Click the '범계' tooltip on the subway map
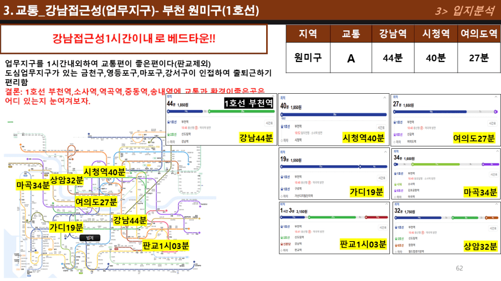The height and width of the screenshot is (281, 501). [90, 238]
